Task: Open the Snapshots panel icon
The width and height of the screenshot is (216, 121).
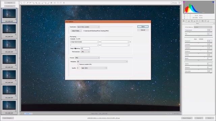Action: click(208, 21)
